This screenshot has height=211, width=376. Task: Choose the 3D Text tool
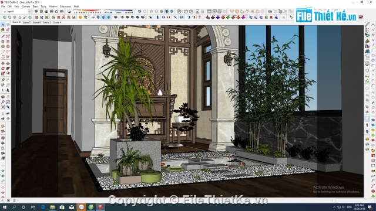pos(8,90)
